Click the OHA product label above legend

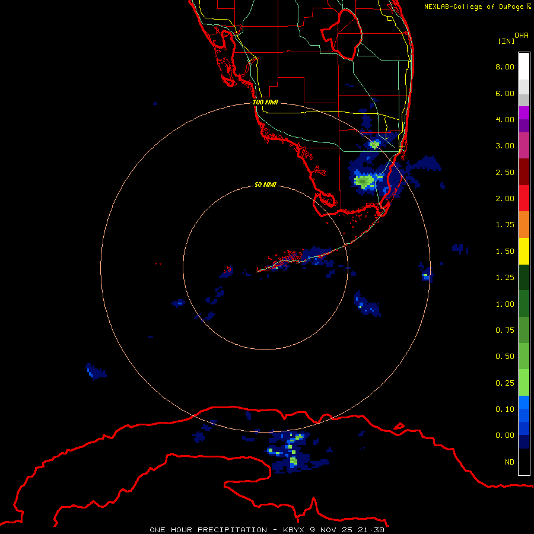522,36
